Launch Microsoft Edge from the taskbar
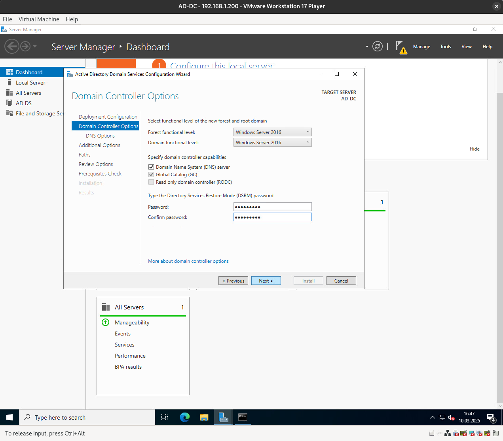This screenshot has height=441, width=503. 184,417
